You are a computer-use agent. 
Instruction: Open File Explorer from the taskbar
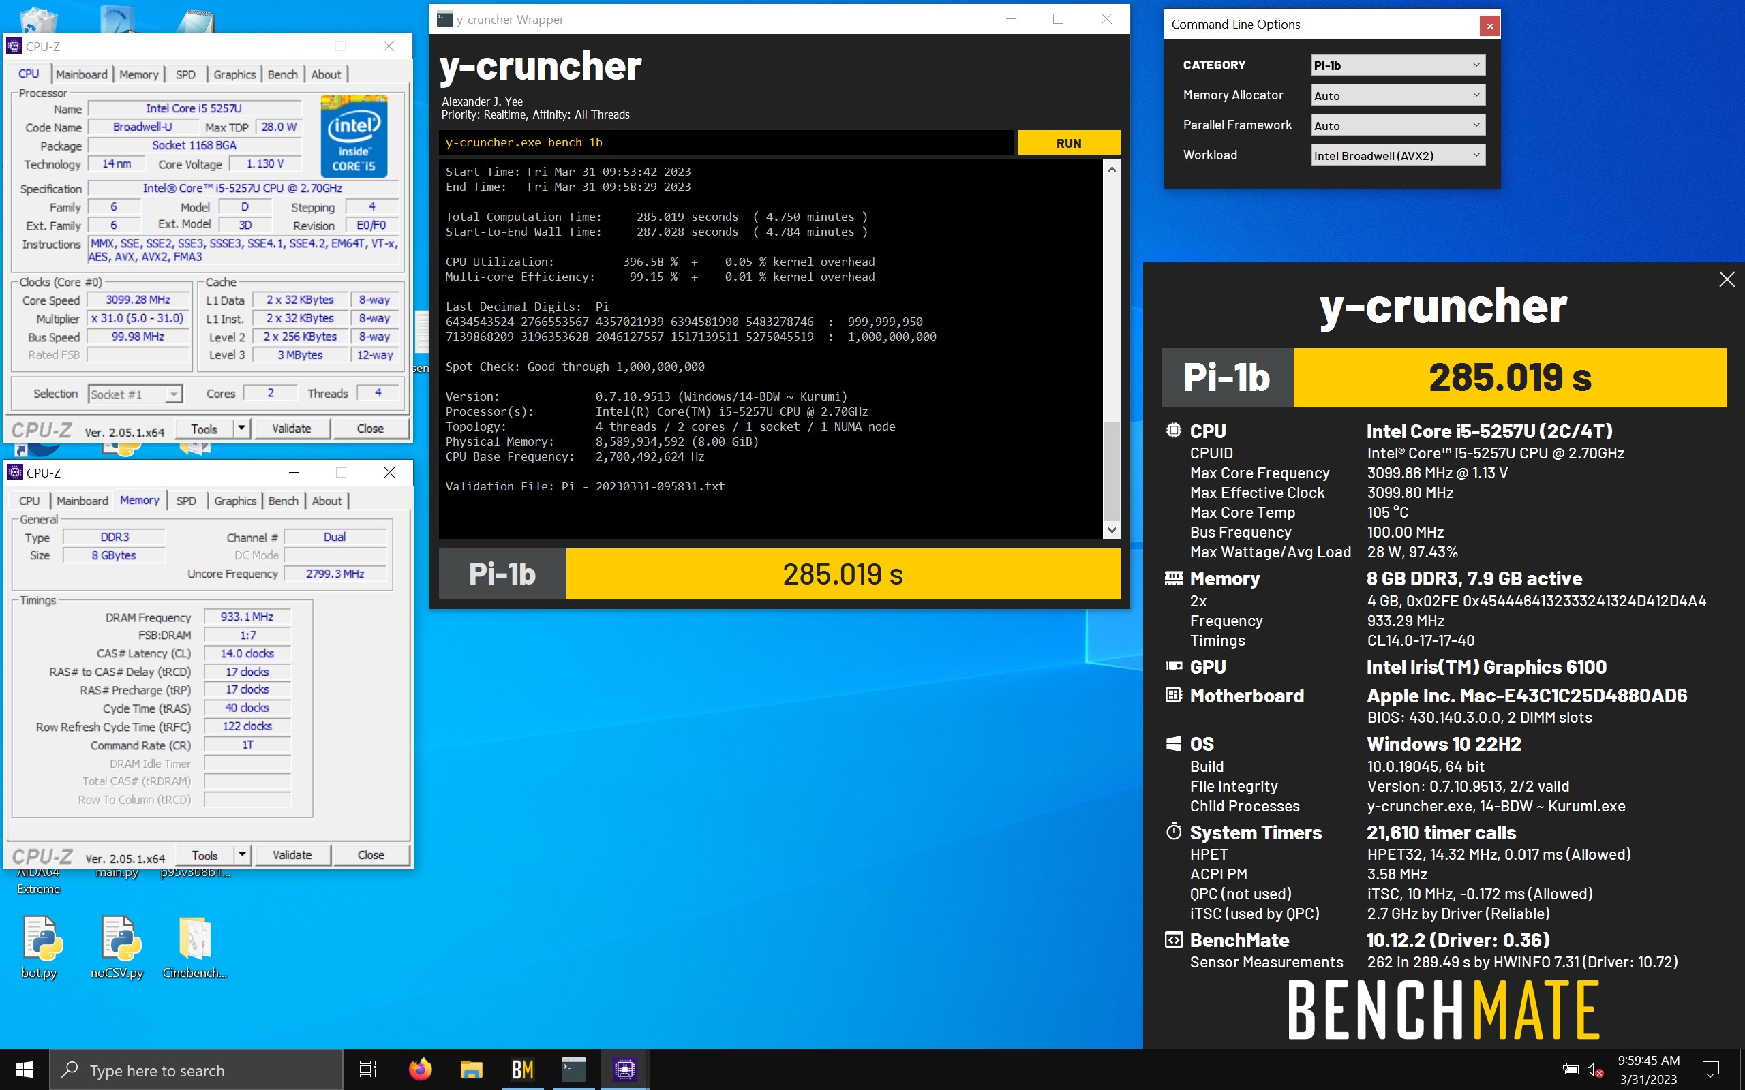(x=471, y=1069)
